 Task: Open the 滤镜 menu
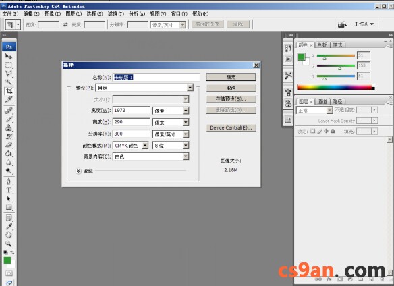[116, 13]
